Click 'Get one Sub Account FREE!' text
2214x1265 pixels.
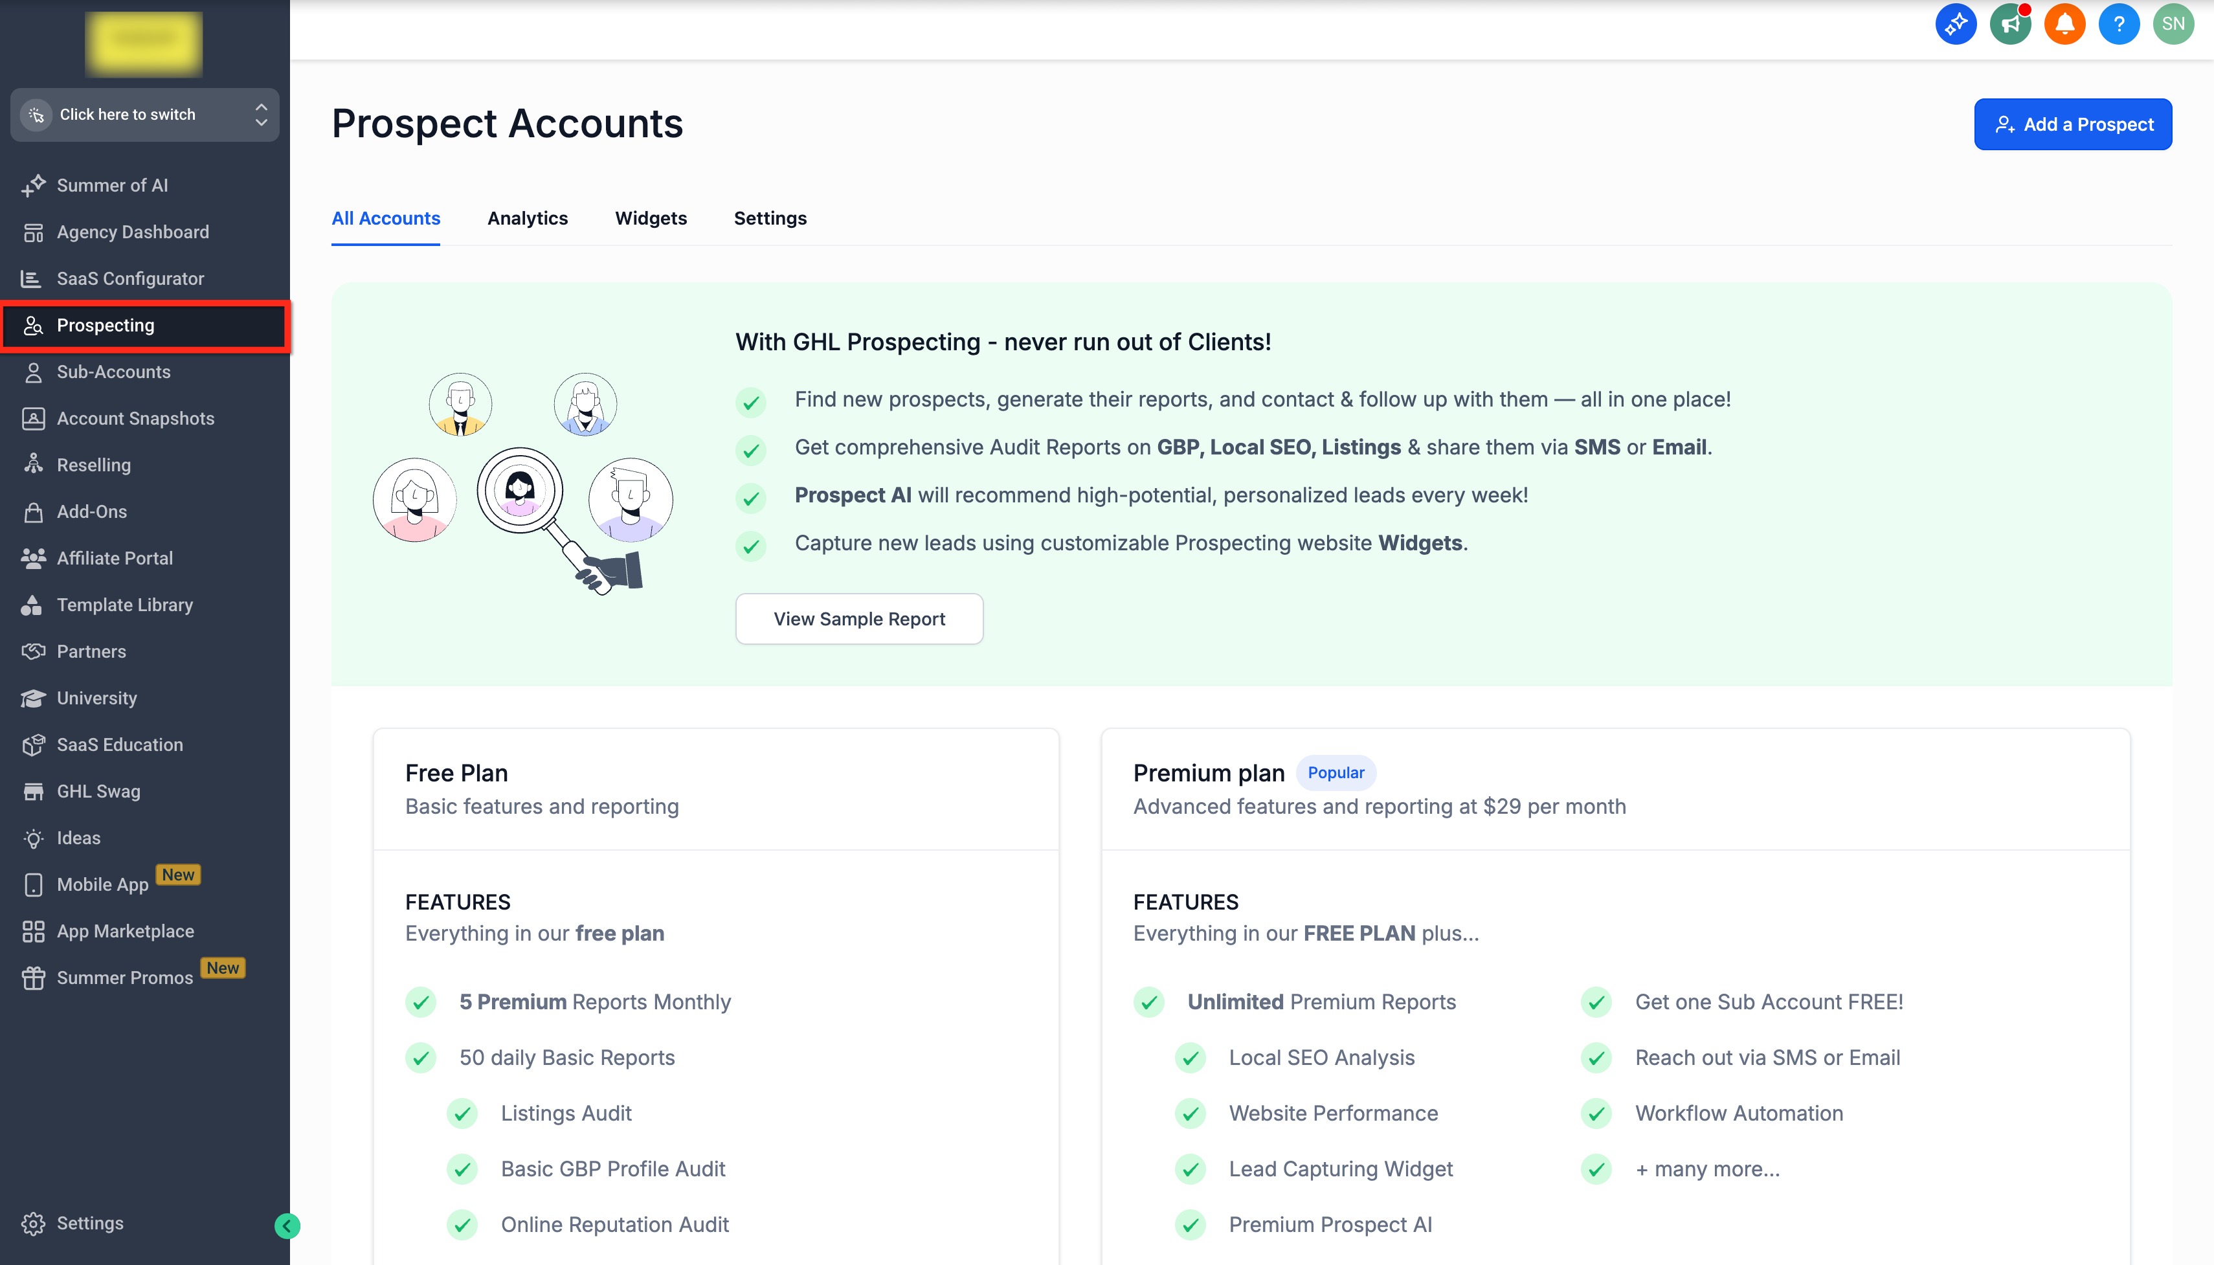[x=1769, y=1002]
